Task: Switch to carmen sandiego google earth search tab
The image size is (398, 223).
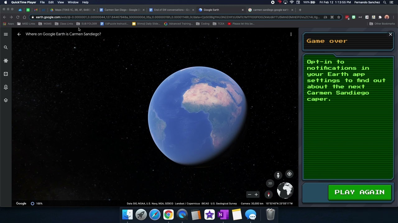Action: tap(271, 10)
